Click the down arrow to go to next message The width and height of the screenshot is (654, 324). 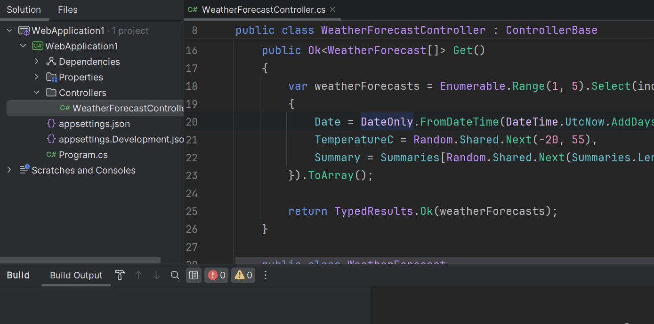click(x=156, y=275)
